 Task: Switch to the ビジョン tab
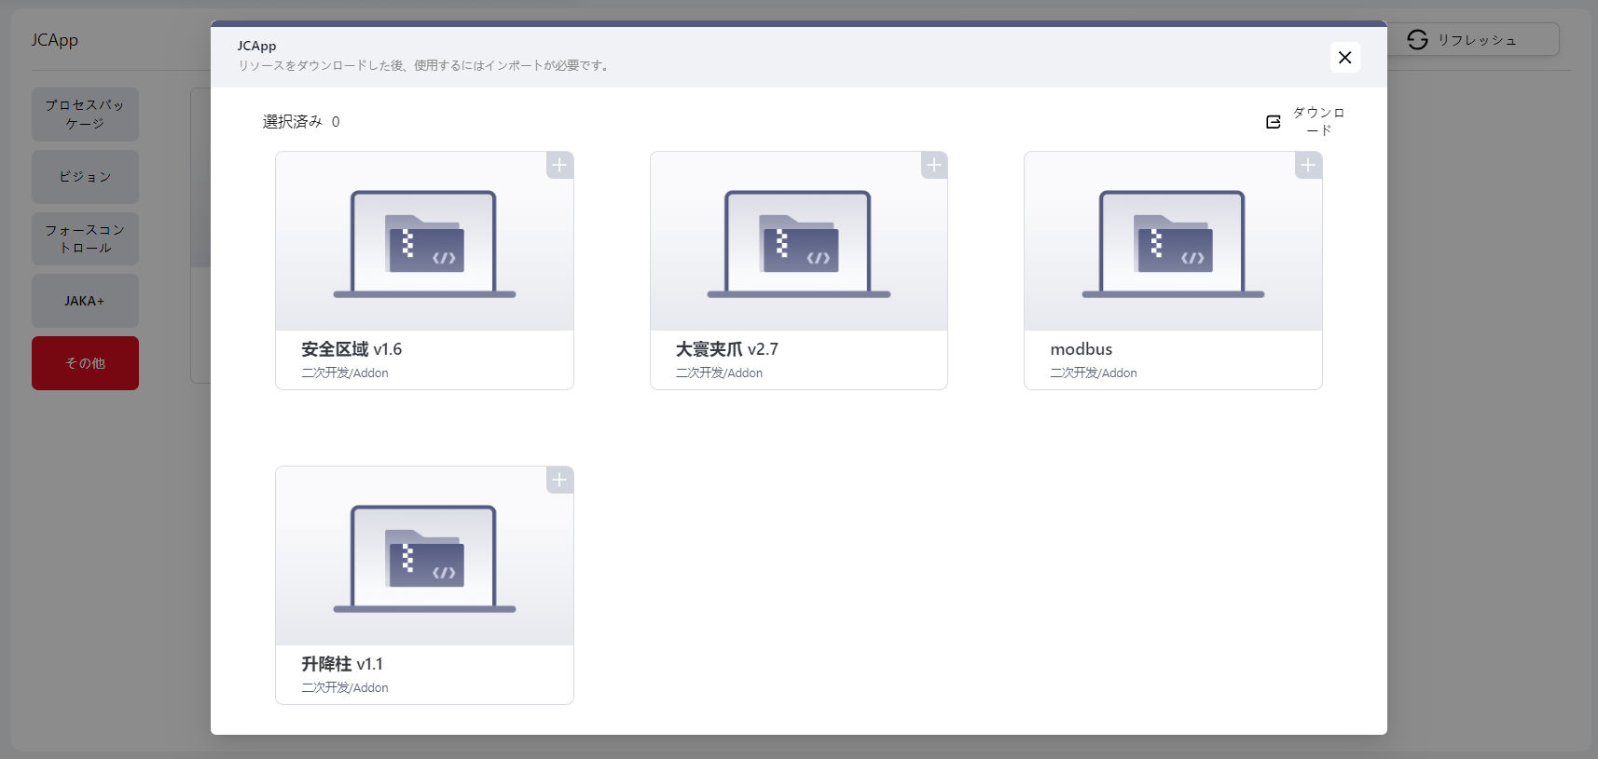point(85,177)
